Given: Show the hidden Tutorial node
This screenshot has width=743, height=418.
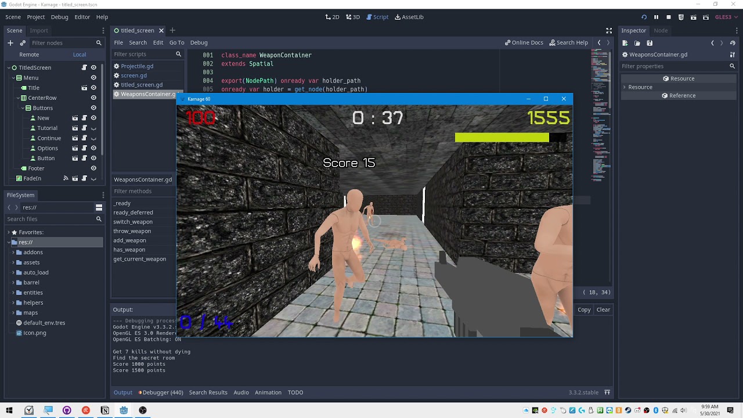Looking at the screenshot, I should (x=93, y=128).
